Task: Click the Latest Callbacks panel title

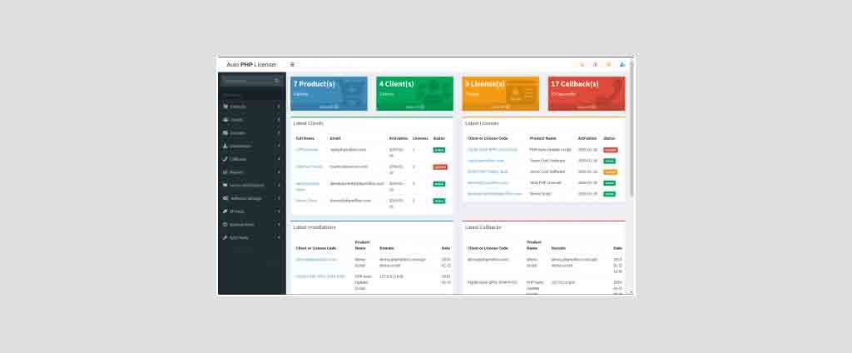Action: (x=483, y=226)
